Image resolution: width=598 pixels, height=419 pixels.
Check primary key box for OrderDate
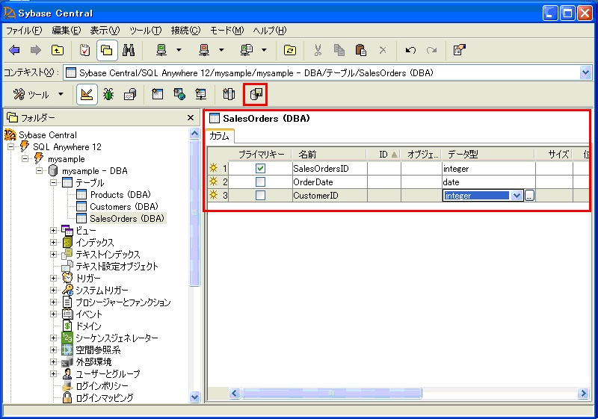pos(260,182)
